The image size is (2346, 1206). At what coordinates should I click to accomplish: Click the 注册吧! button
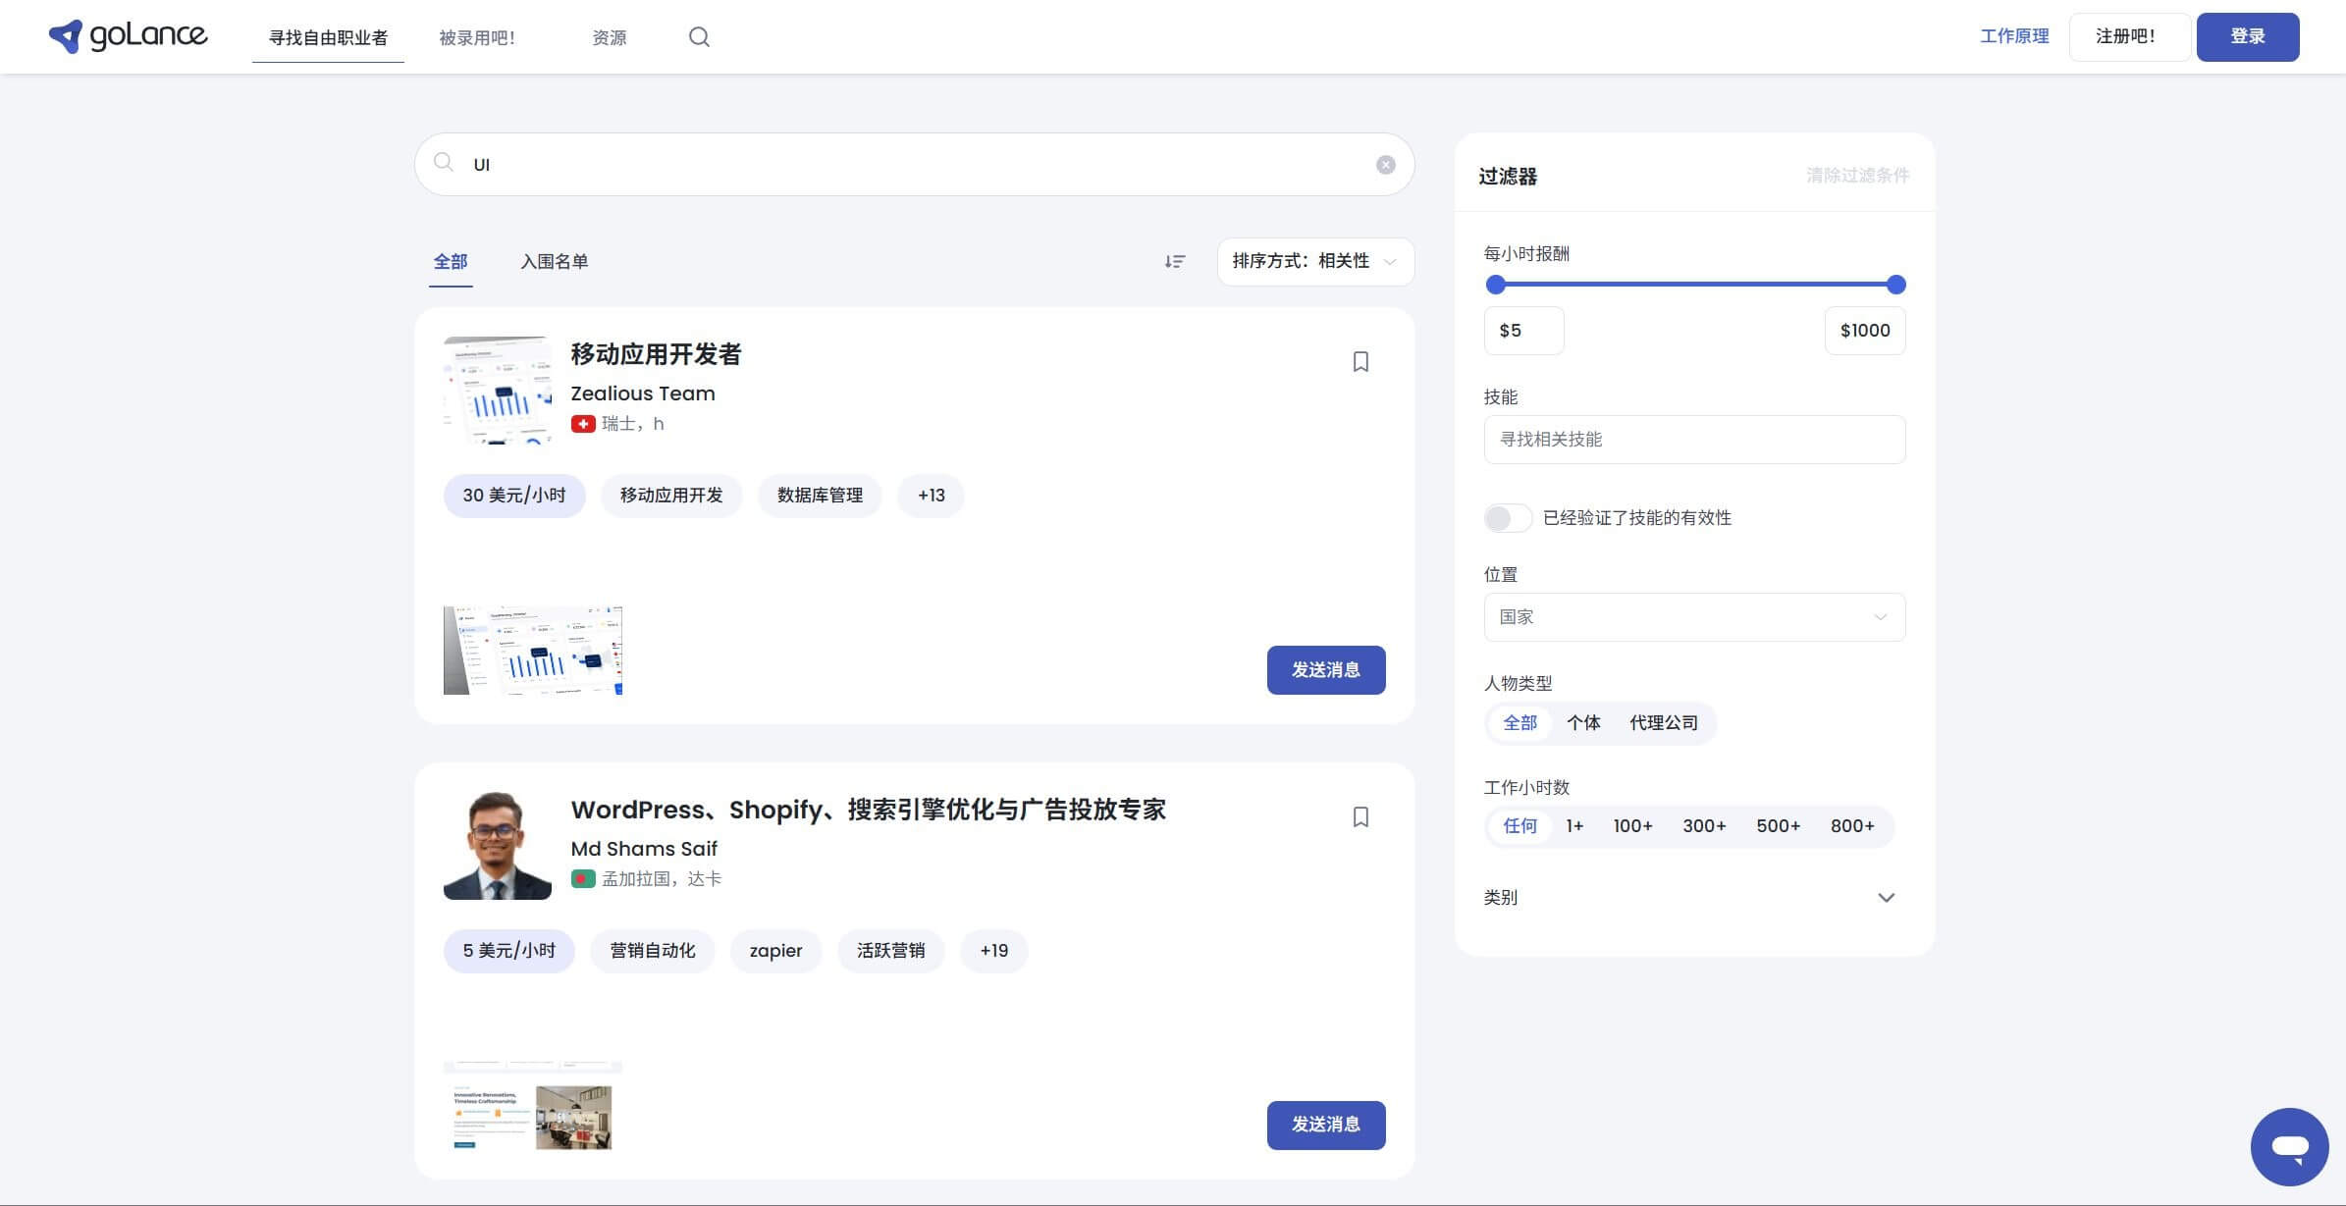pos(2129,37)
